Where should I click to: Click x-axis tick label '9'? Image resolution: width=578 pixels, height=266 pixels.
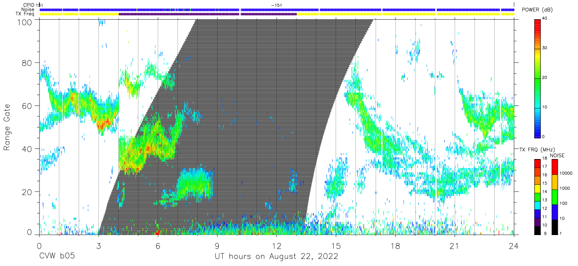click(x=217, y=245)
